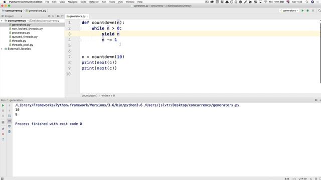The image size is (321, 180).
Task: Open the generators run configuration dropdown
Action: tap(289, 10)
